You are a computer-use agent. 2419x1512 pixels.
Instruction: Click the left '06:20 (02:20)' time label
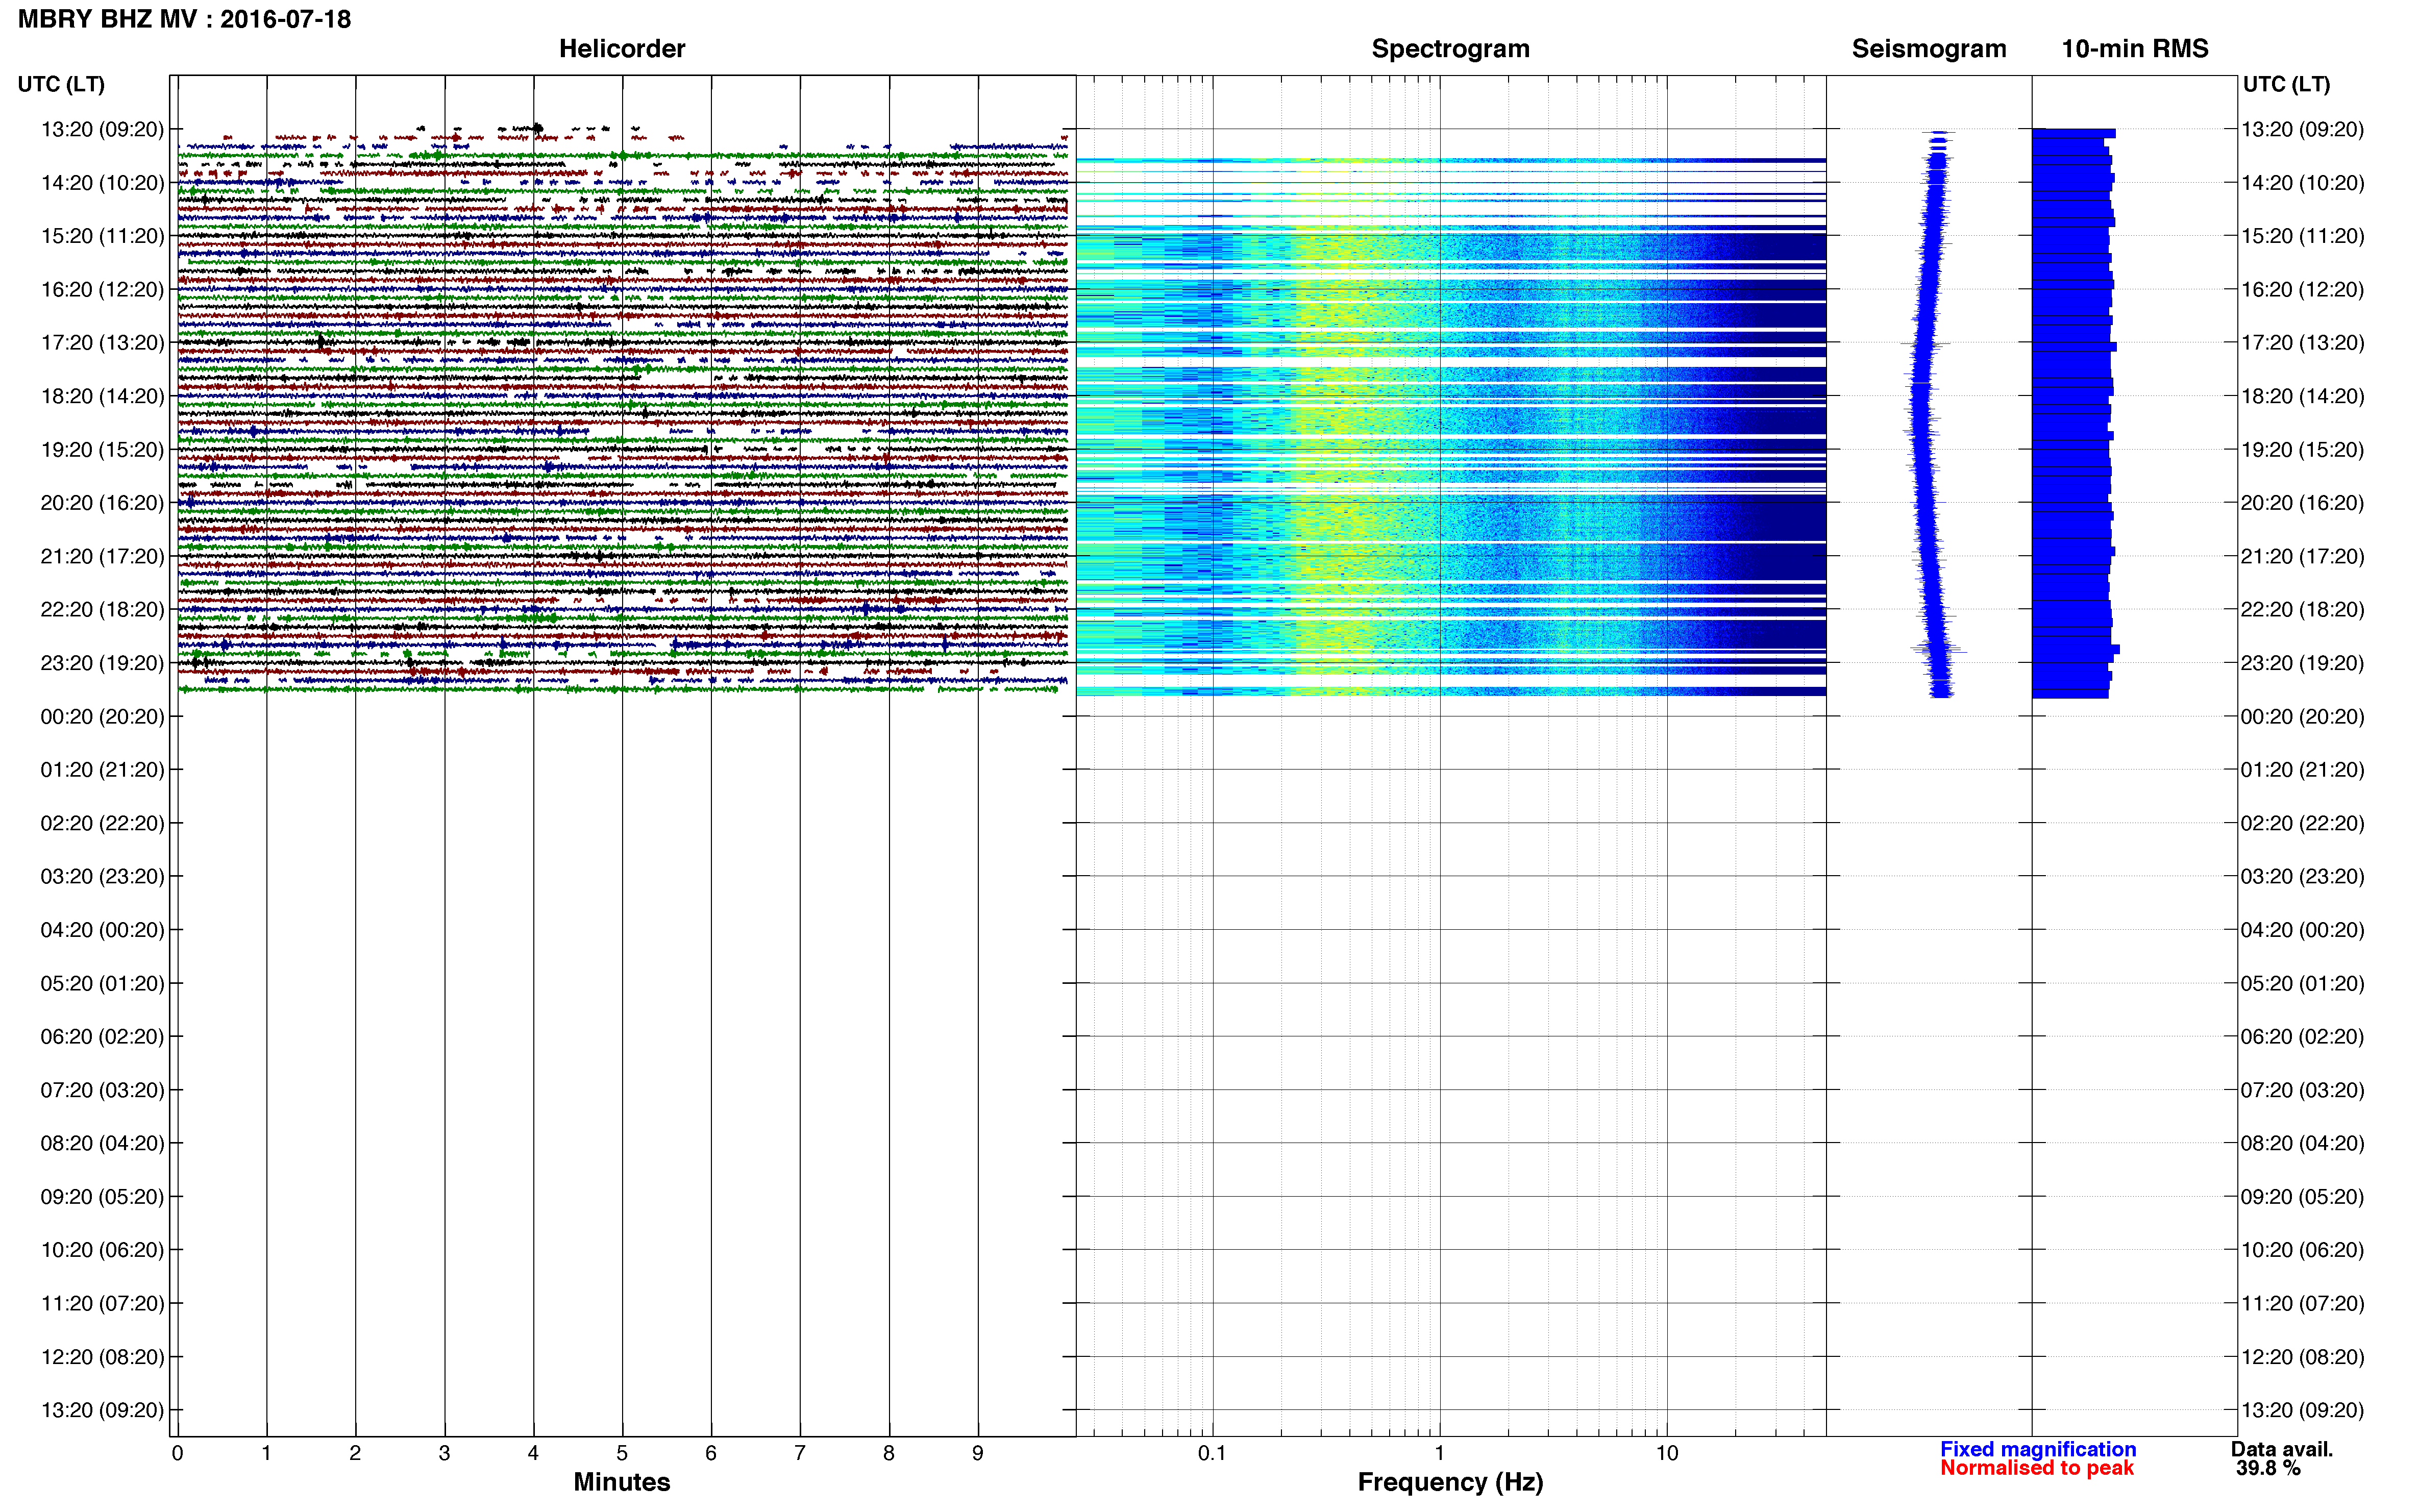click(102, 1037)
